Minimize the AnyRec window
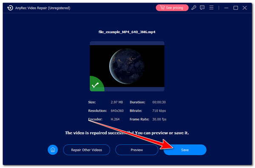Viewport: 255px width, 168px height. pos(226,8)
